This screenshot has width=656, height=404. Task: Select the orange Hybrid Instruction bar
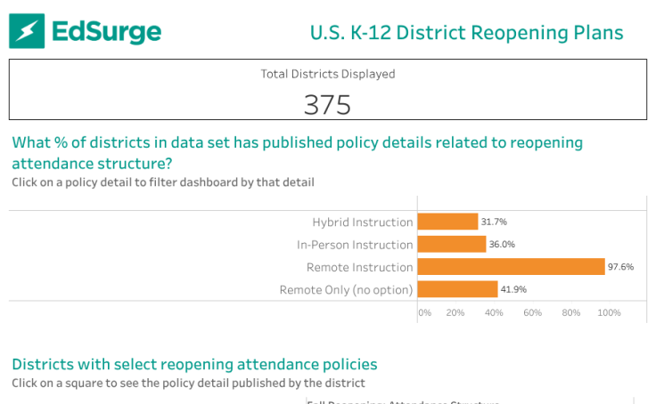tap(447, 222)
